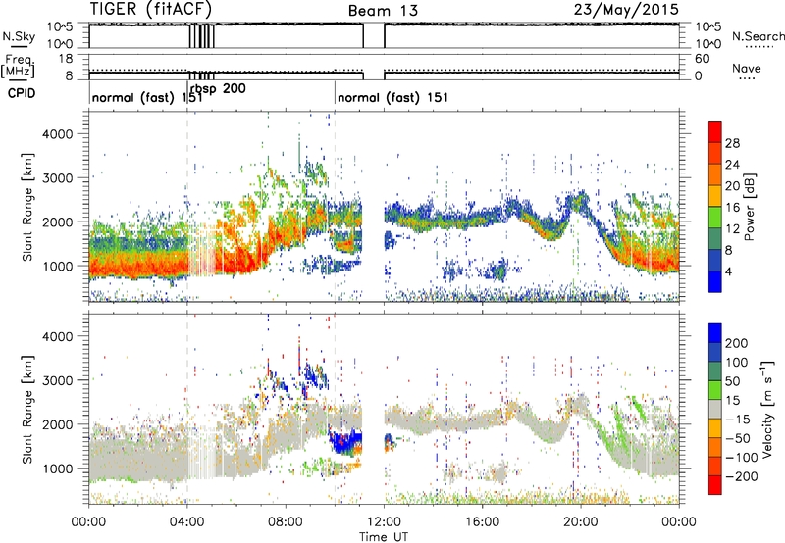Click the Nave legend label
Screen dimensions: 785x543
[747, 68]
